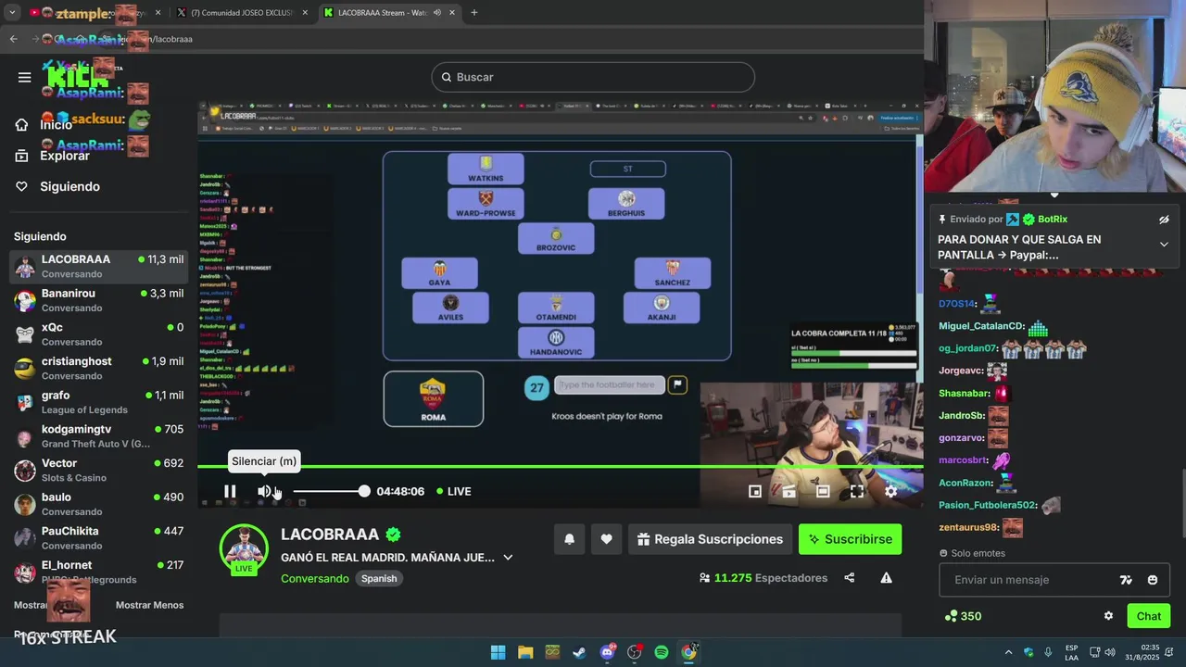Click Mostrar Menos in sidebar
The width and height of the screenshot is (1186, 667).
(149, 605)
